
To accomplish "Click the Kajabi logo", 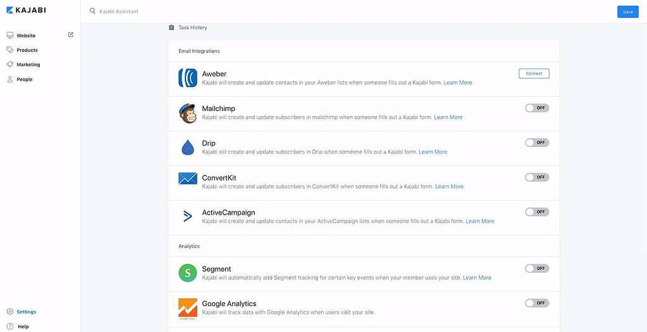I will point(27,10).
